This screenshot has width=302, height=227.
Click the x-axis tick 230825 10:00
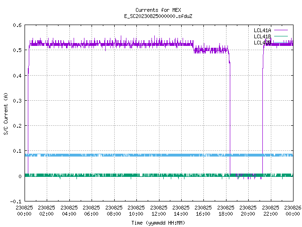click(136, 210)
